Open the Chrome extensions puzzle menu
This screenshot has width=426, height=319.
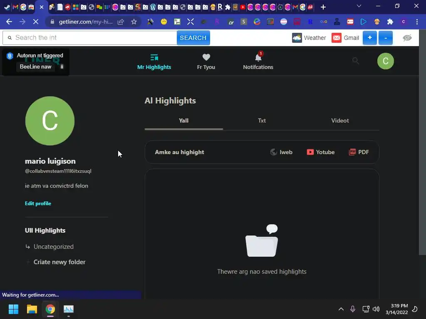click(x=390, y=22)
